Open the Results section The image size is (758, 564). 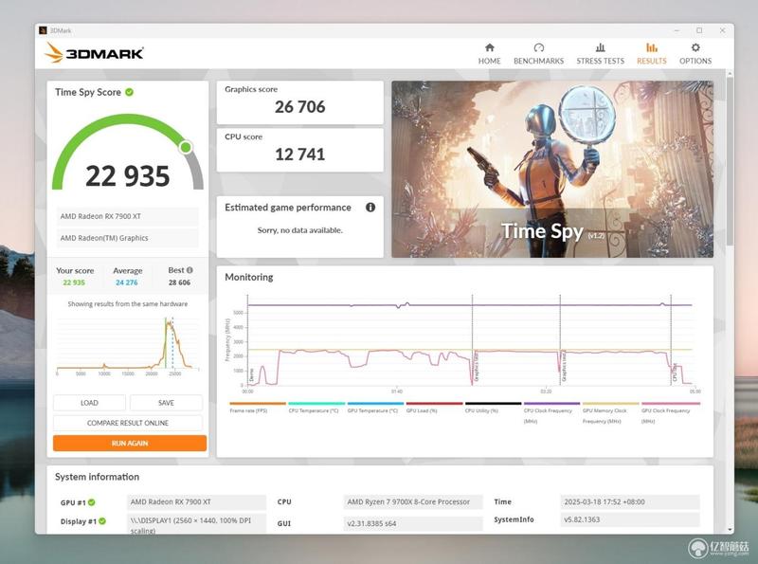point(651,54)
